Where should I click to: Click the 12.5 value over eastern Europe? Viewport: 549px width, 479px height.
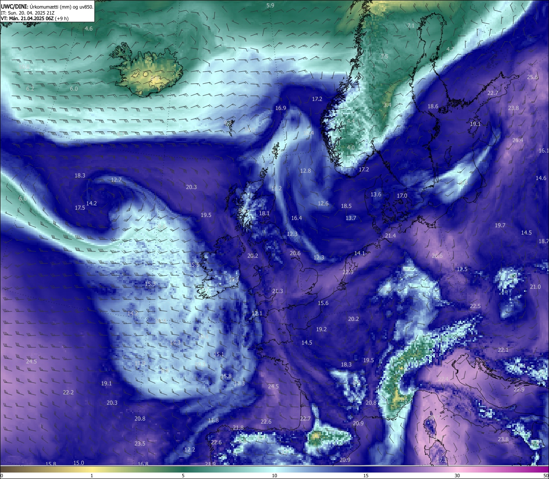tap(462, 269)
